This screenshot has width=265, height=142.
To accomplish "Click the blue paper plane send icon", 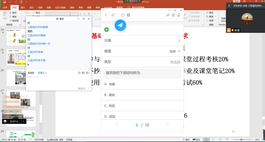I will [120, 25].
